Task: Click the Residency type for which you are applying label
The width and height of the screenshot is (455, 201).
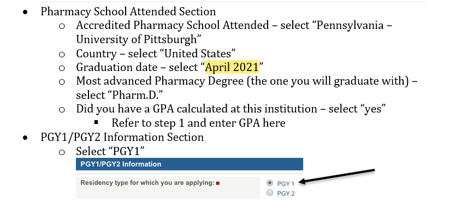Action: point(147,183)
